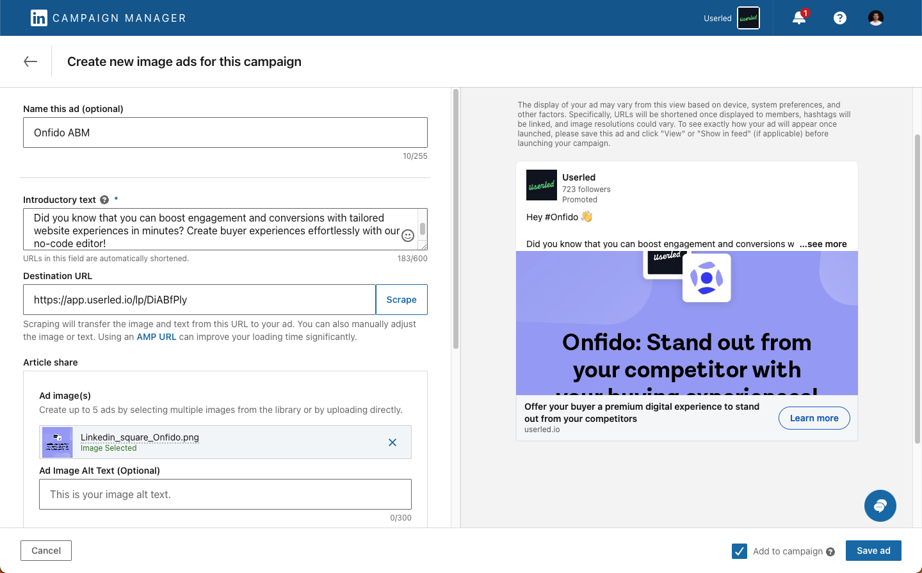
Task: Show Introductory text help tooltip
Action: [104, 200]
